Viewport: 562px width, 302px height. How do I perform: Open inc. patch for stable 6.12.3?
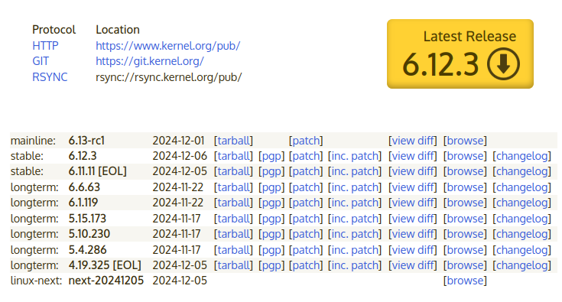[355, 156]
